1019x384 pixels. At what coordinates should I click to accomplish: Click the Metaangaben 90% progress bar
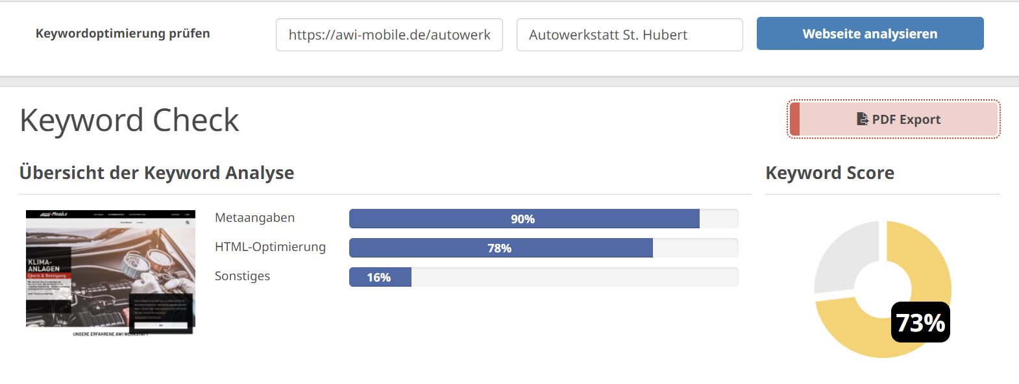tap(543, 219)
